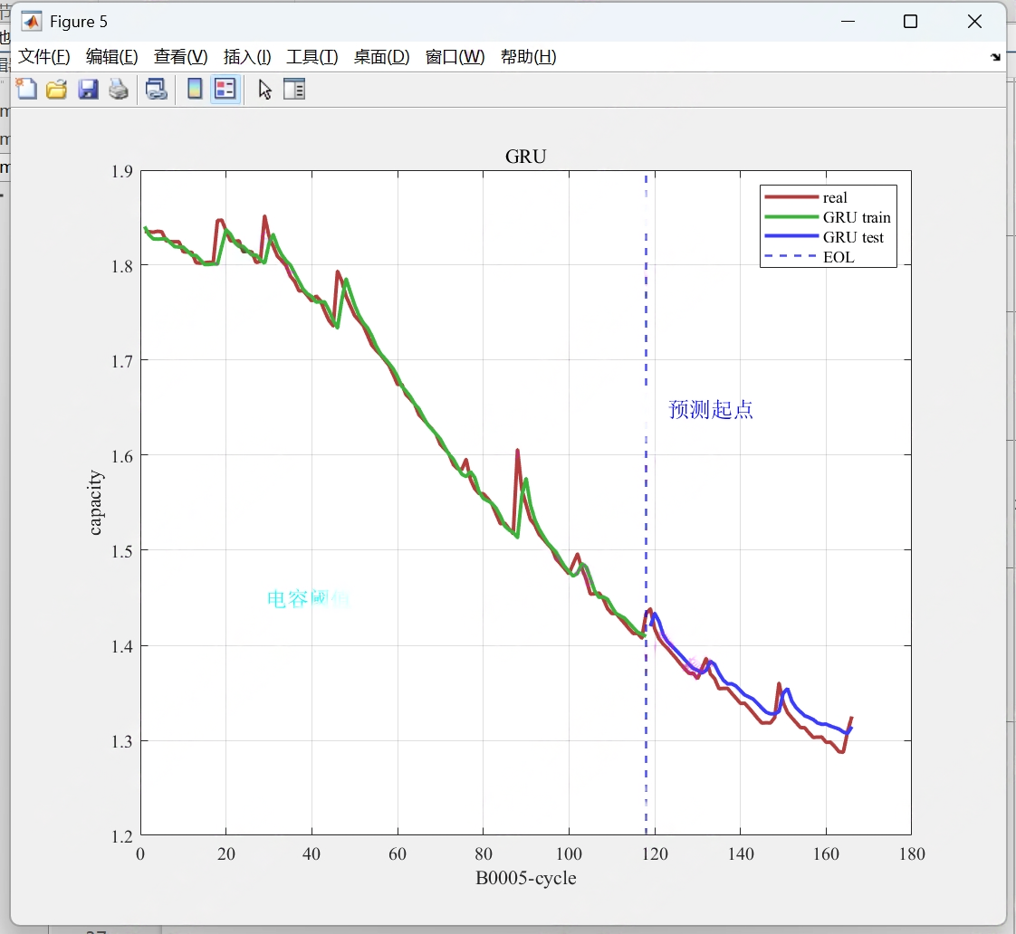Close the Figure 5 window
The height and width of the screenshot is (934, 1016).
click(x=974, y=22)
